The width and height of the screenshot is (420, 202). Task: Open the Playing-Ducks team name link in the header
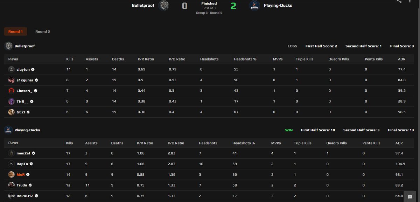(x=278, y=6)
